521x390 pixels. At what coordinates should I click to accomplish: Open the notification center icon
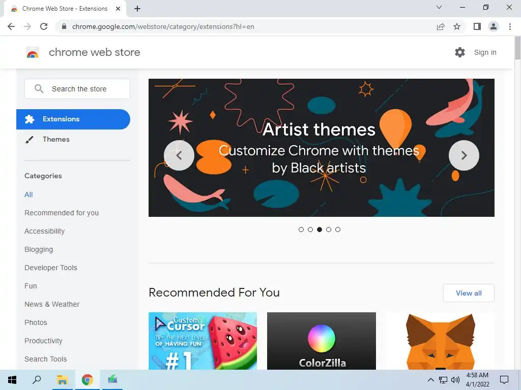pos(504,380)
